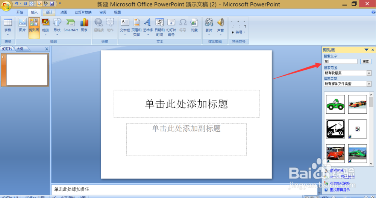The height and width of the screenshot is (198, 376).
Task: Click the 搜索文字 search text field
Action: [x=341, y=61]
